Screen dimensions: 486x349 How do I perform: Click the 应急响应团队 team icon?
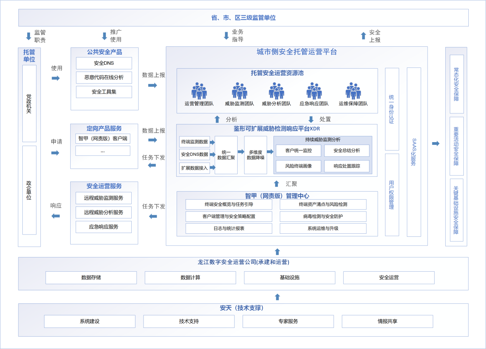314,91
